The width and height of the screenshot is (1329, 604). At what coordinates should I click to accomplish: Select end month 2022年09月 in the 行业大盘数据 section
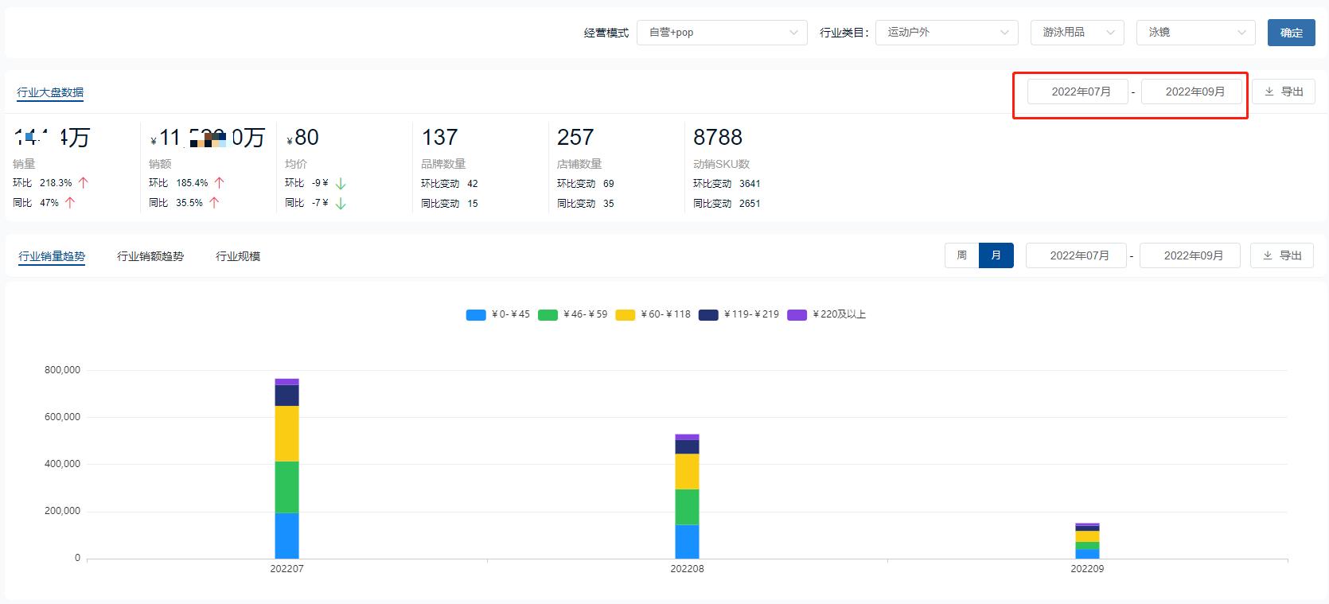click(x=1192, y=92)
